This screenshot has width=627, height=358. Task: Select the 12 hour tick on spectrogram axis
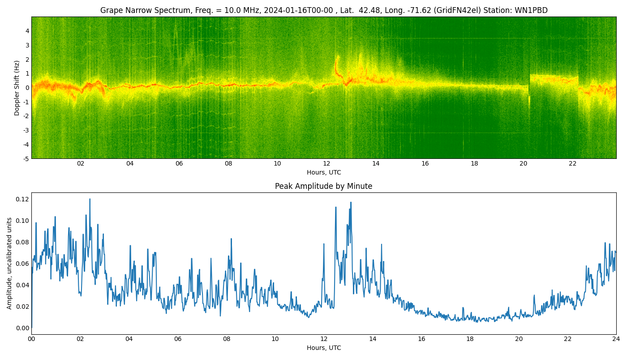pos(326,164)
